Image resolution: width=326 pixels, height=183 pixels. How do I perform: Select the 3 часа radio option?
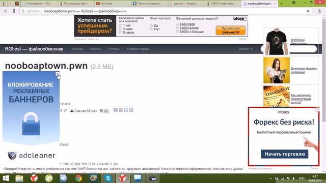[120, 29]
